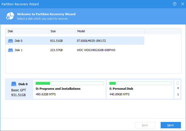Click the Next button

[x=170, y=125]
